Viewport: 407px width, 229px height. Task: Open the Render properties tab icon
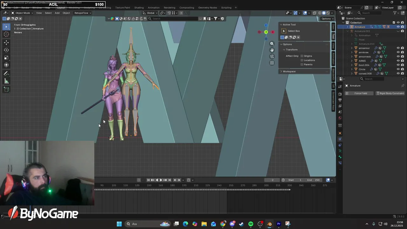point(340,94)
